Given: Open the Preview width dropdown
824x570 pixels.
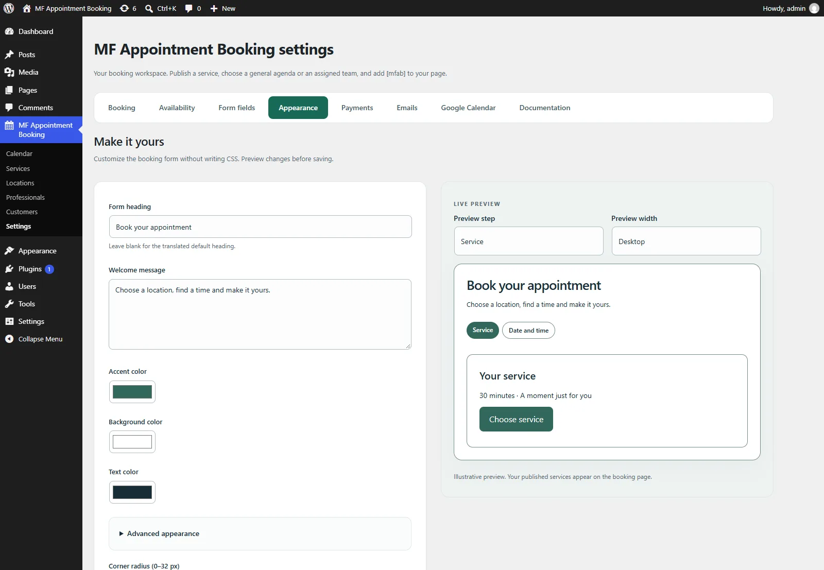Looking at the screenshot, I should click(x=686, y=241).
